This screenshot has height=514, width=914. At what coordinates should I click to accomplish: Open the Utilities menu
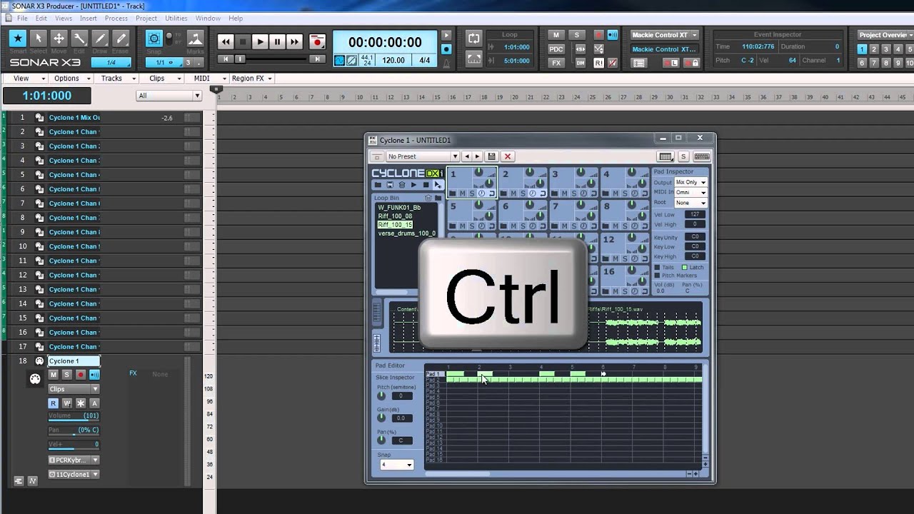(176, 18)
